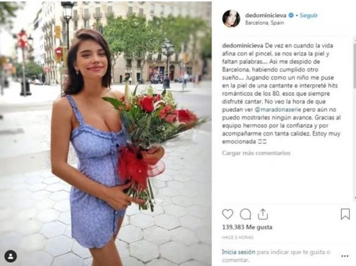
Task: Click the blue verified badge
Action: 291,16
